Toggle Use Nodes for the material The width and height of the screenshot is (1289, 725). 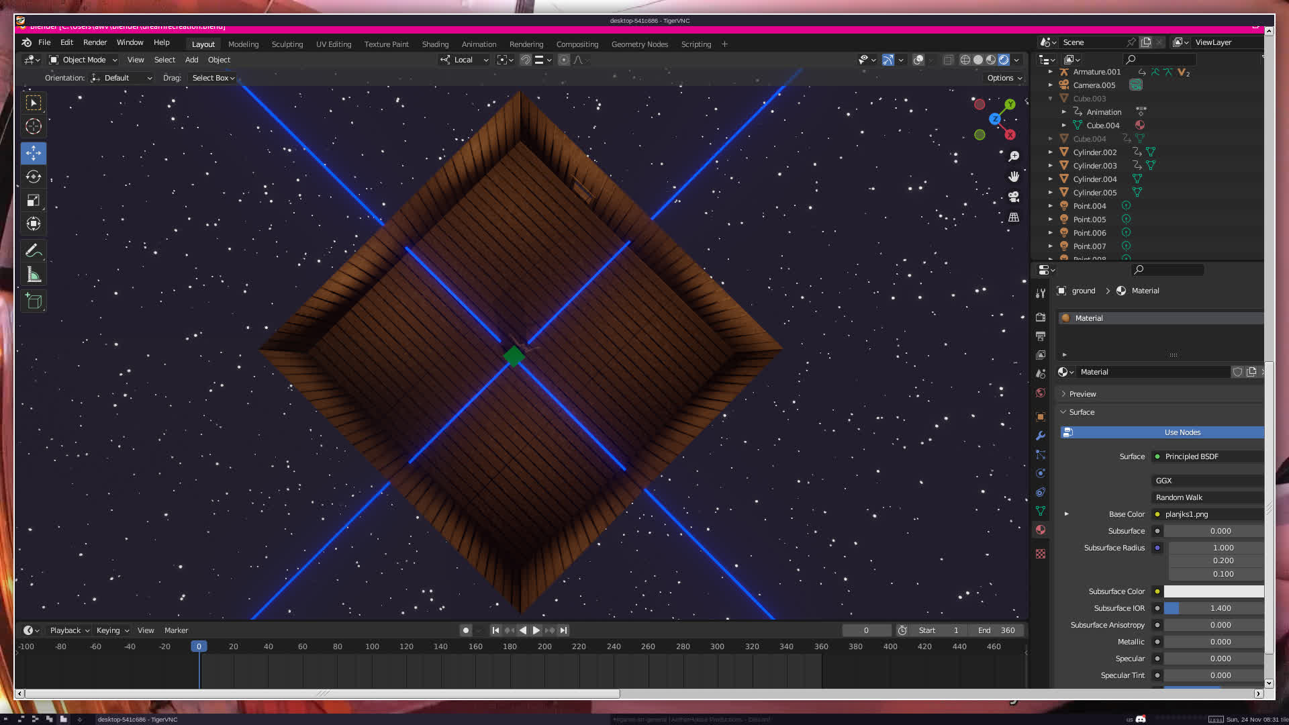pyautogui.click(x=1182, y=432)
